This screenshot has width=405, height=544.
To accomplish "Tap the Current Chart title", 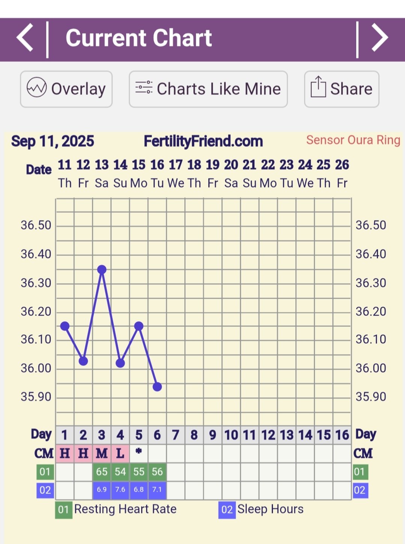I will click(x=139, y=38).
